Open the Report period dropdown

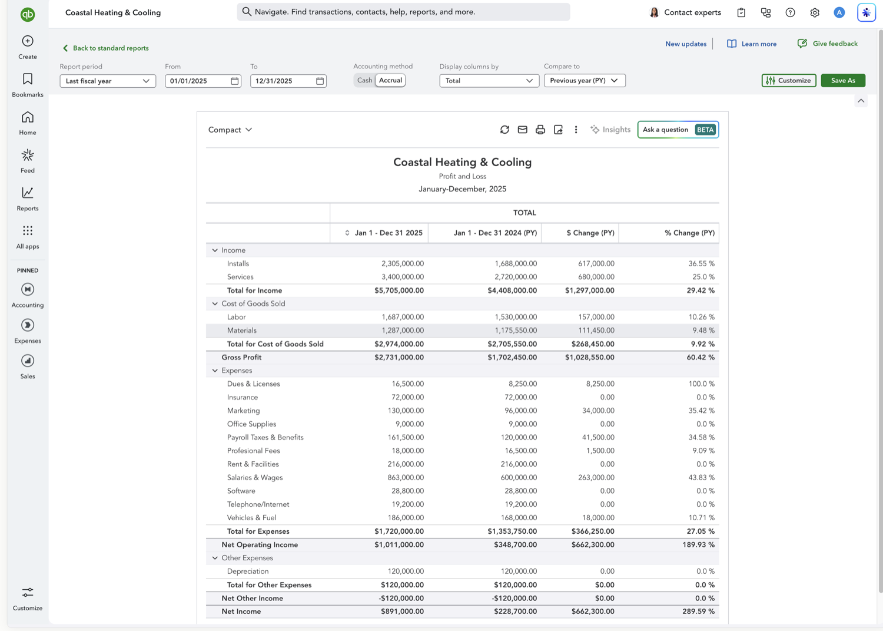pos(108,81)
